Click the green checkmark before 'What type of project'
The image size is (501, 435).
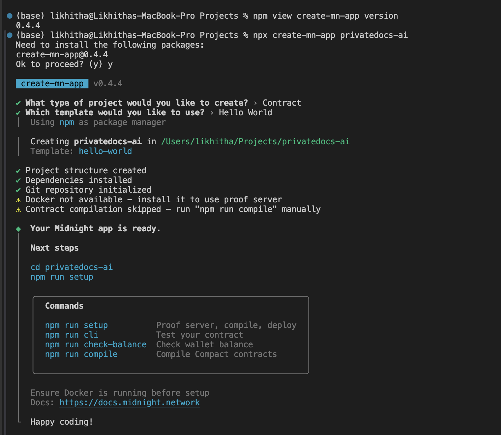coord(18,103)
